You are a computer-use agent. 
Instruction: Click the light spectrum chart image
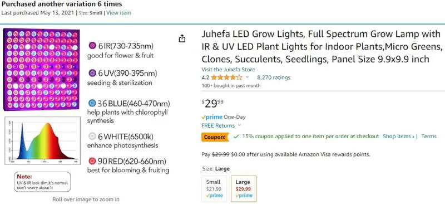43,140
